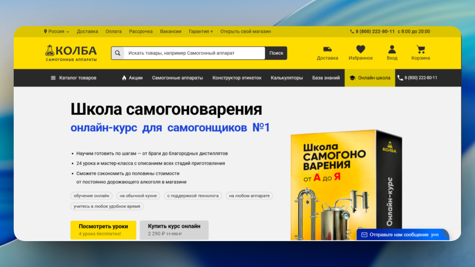Open the Каталог товаров menu
475x267 pixels.
[x=74, y=78]
